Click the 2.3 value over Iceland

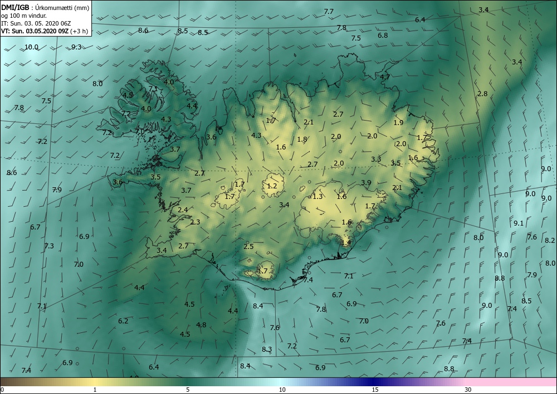195,222
